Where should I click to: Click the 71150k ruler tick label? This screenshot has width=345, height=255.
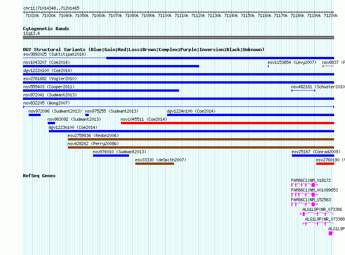[x=248, y=15]
